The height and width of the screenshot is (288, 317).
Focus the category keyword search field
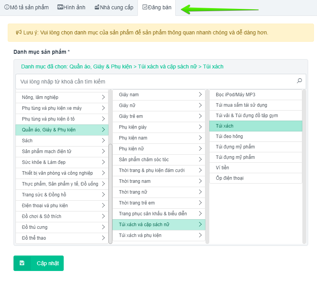(x=154, y=82)
